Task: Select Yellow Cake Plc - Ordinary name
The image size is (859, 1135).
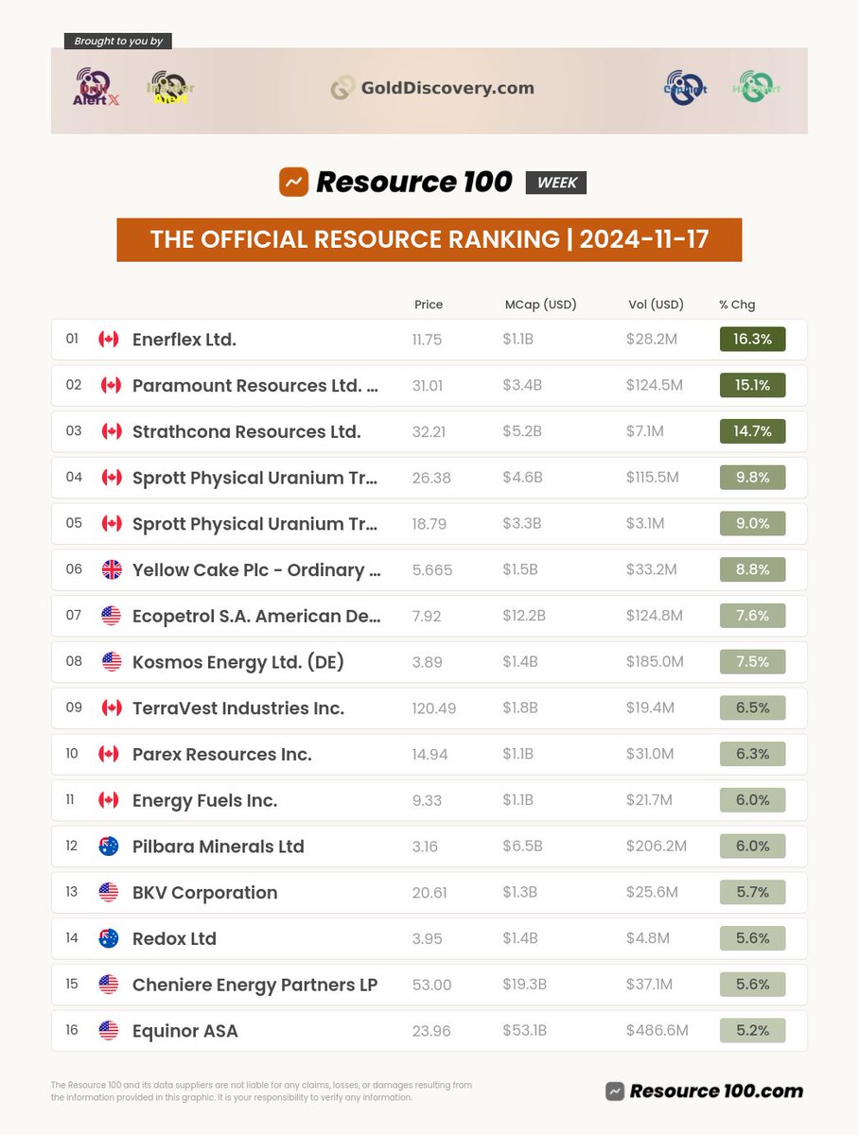Action: (x=255, y=570)
